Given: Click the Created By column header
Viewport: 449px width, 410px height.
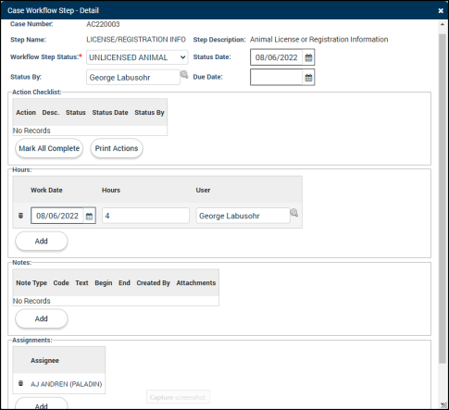Looking at the screenshot, I should click(154, 283).
